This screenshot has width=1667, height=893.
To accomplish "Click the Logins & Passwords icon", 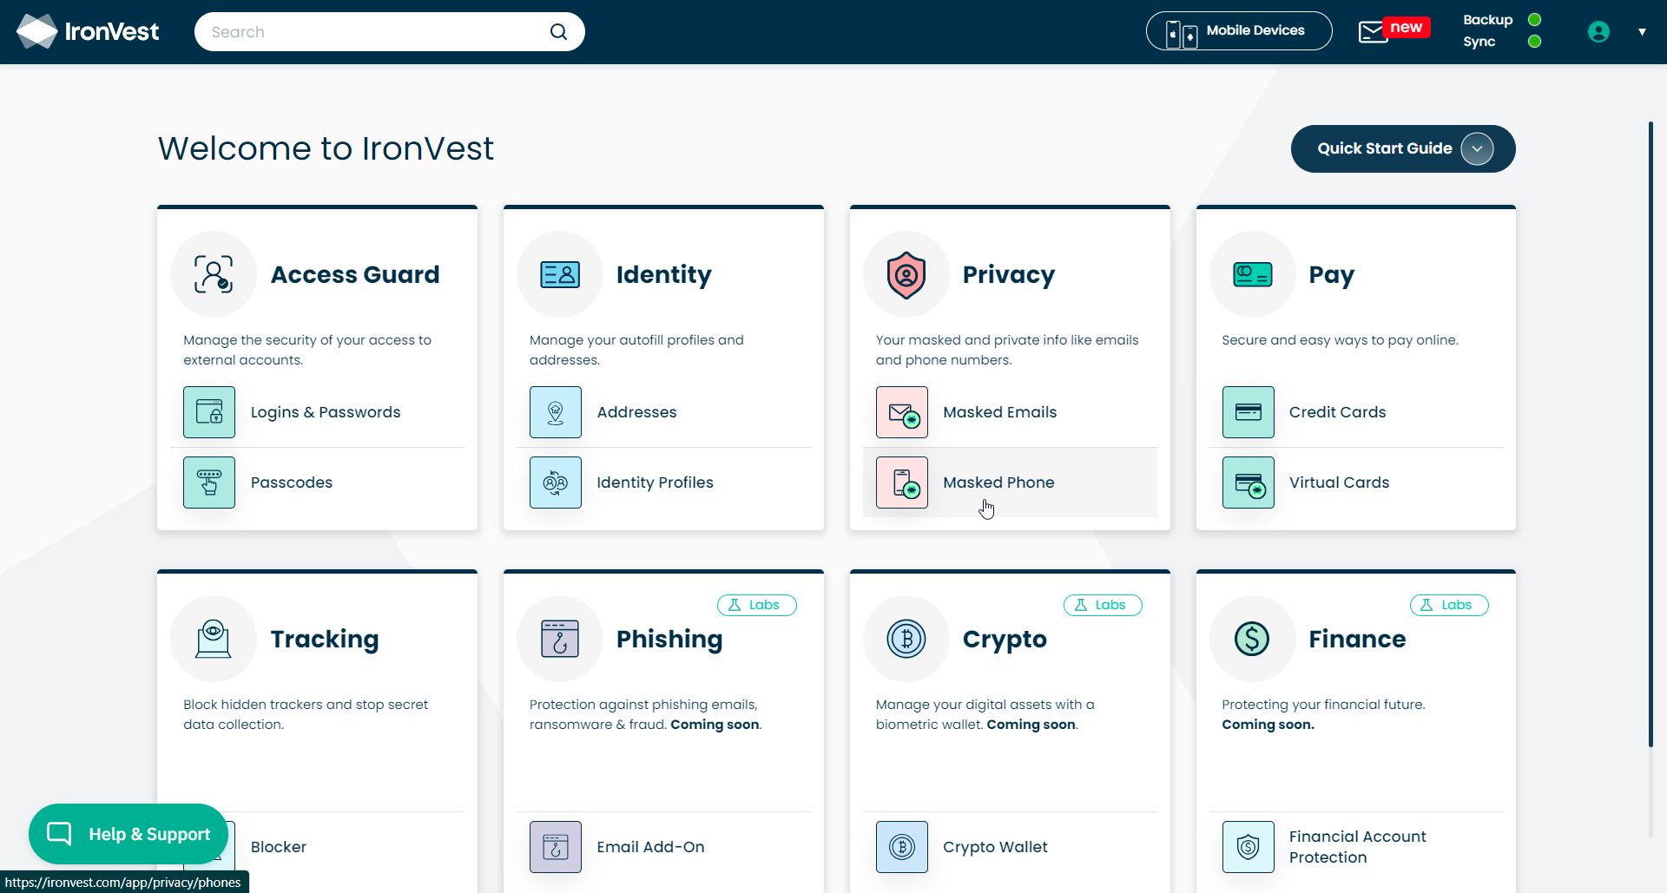I will (209, 412).
